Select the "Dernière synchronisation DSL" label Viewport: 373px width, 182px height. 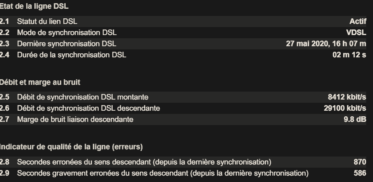click(x=66, y=44)
